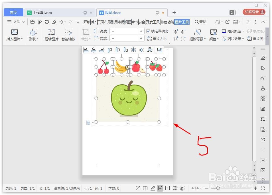This screenshot has height=195, width=272.
Task: Click the 压缩图片 (Compress Picture) icon
Action: point(51,34)
